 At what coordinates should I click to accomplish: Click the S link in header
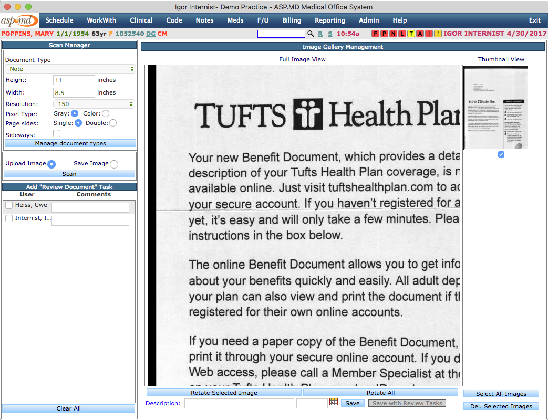click(330, 34)
